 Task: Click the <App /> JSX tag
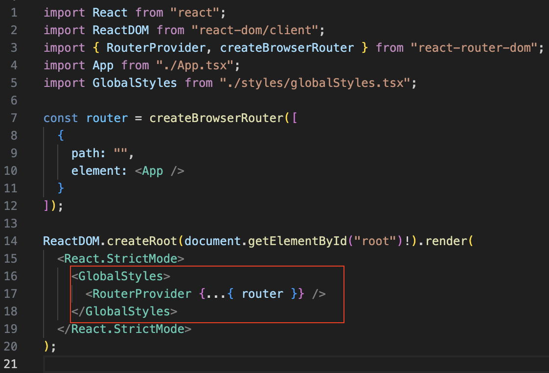tap(160, 171)
